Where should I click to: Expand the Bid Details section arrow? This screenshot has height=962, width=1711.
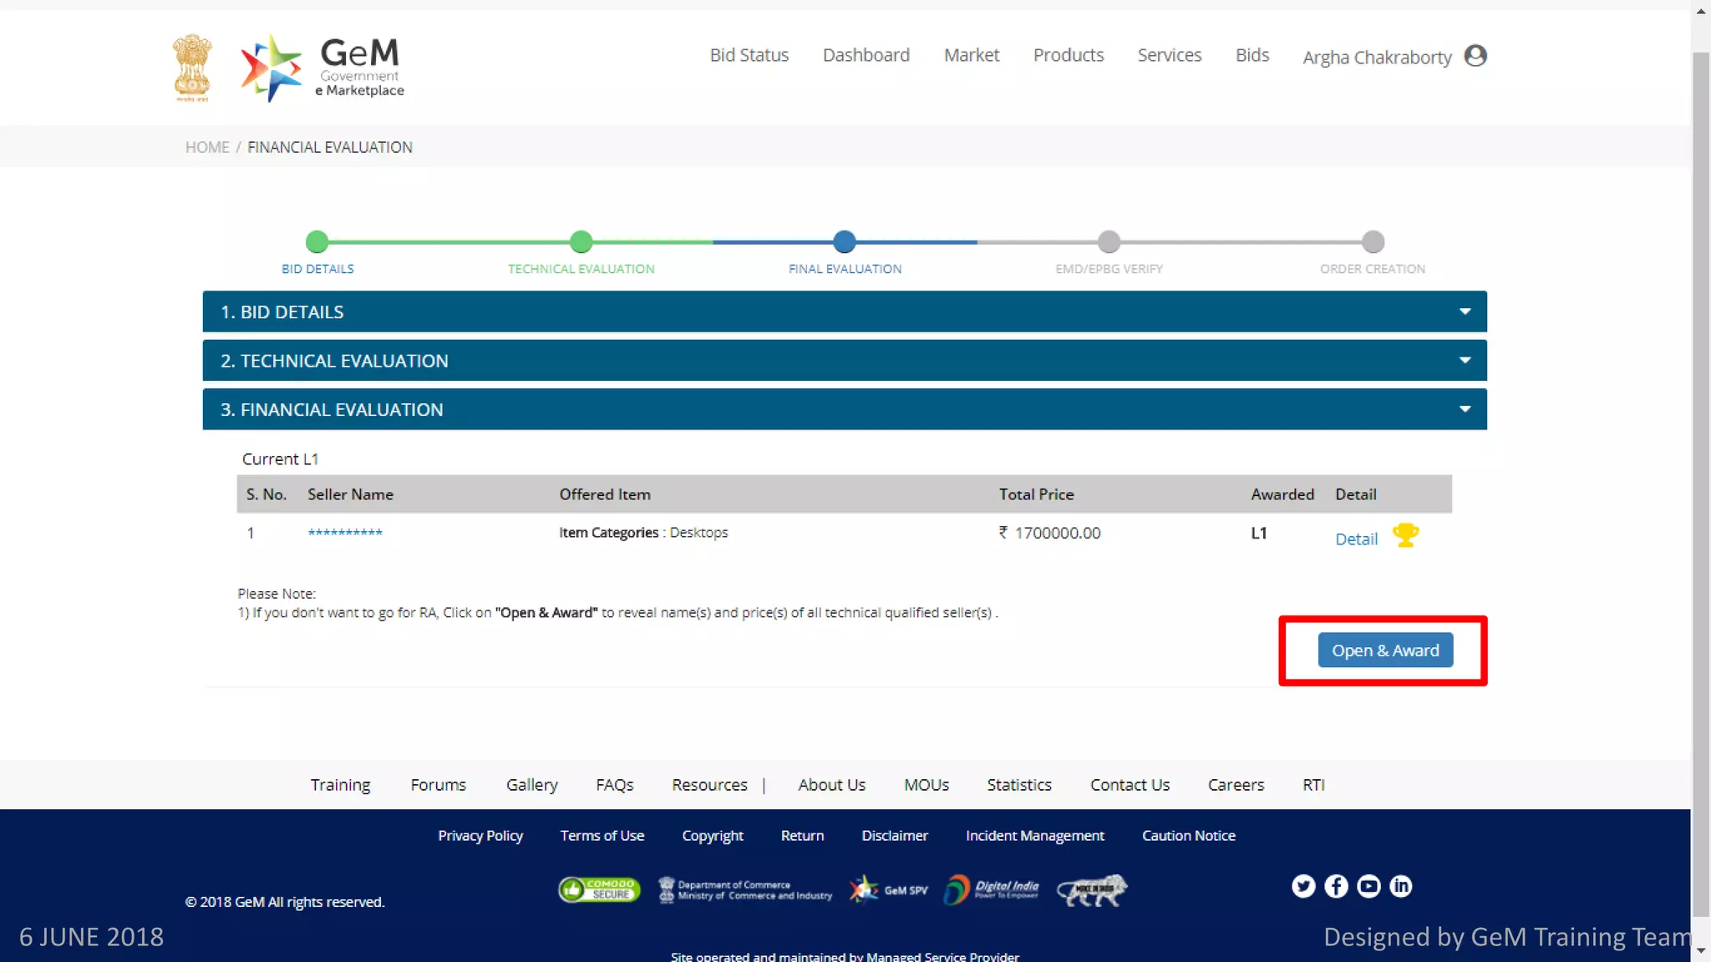pyautogui.click(x=1465, y=311)
